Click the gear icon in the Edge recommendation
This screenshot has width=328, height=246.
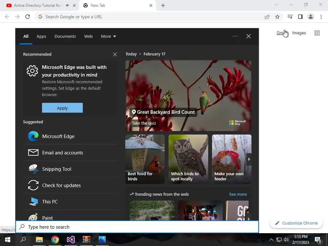point(32,71)
